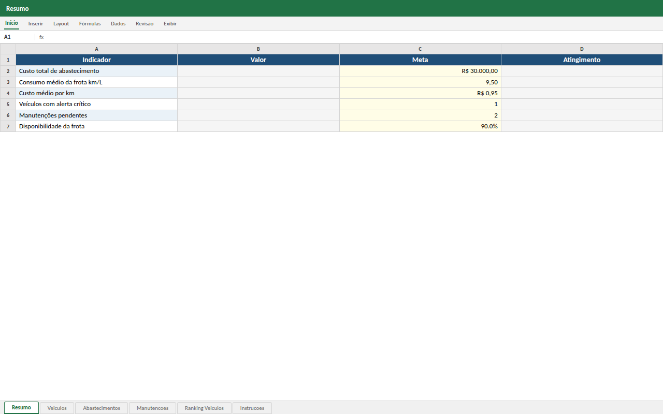
Task: Click the A1 name box
Action: [18, 37]
